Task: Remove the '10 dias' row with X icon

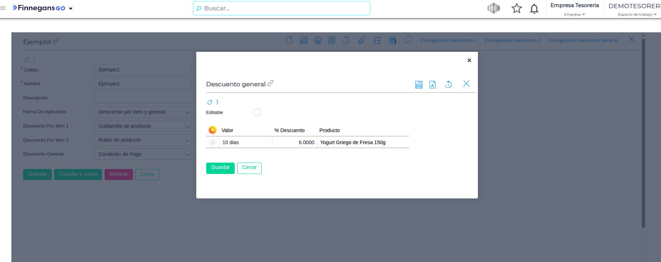Action: point(213,142)
